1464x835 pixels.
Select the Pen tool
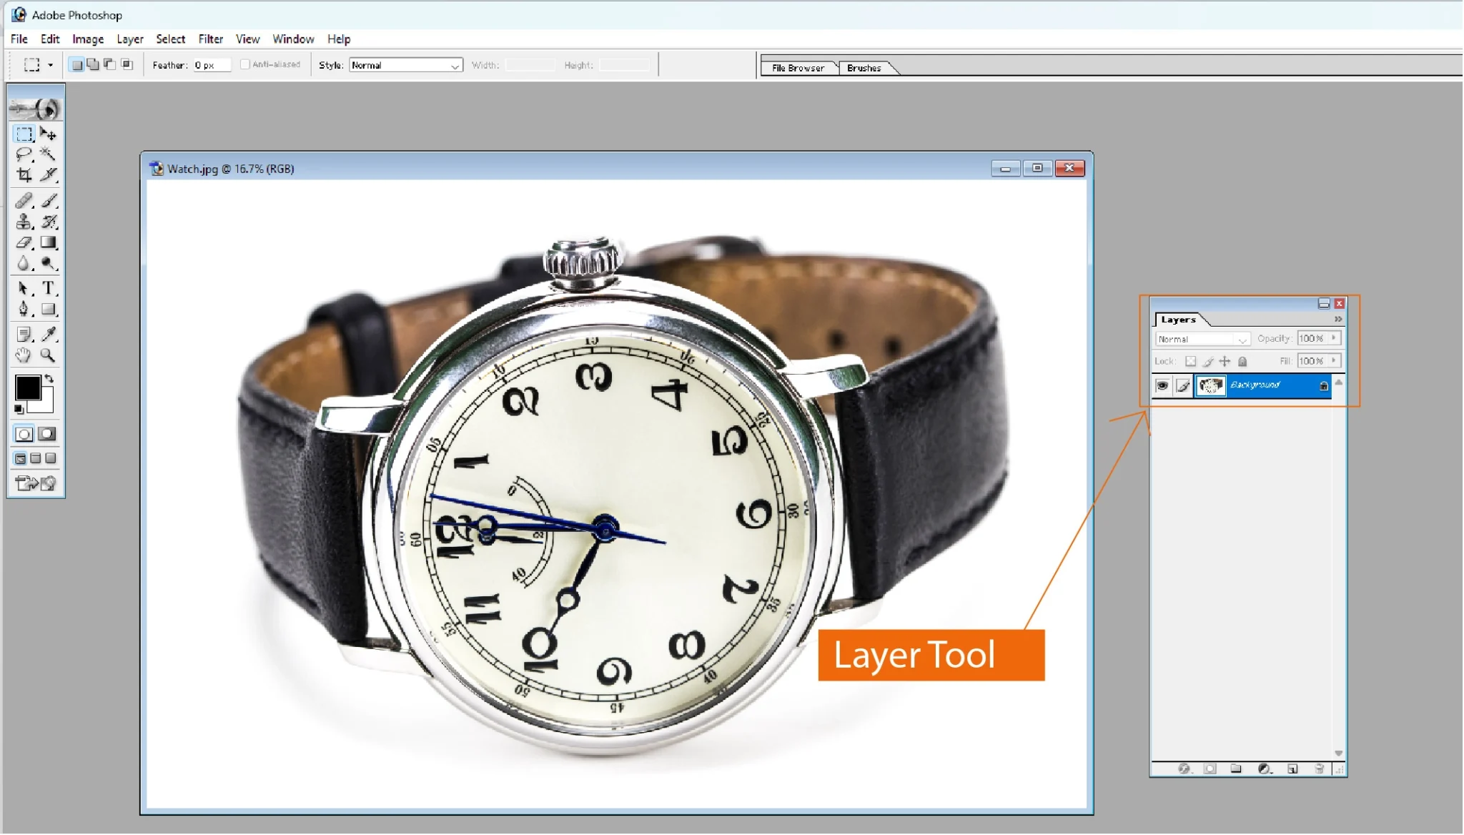click(x=24, y=309)
